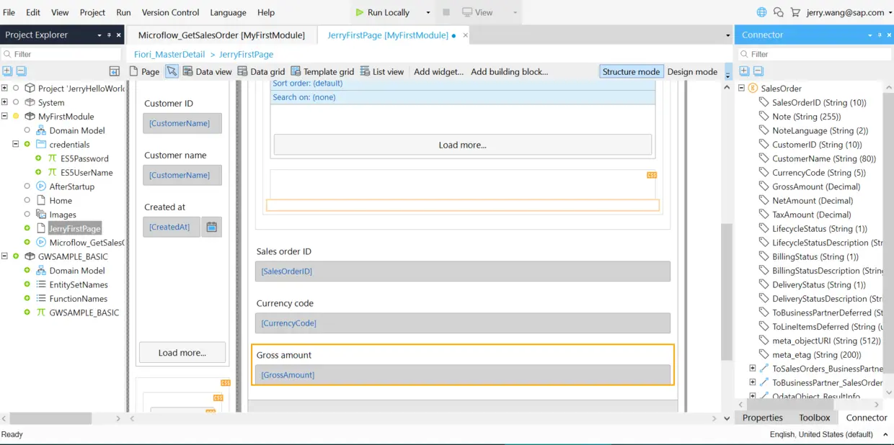Expand all in Connector panel
This screenshot has height=445, width=894.
pos(744,71)
